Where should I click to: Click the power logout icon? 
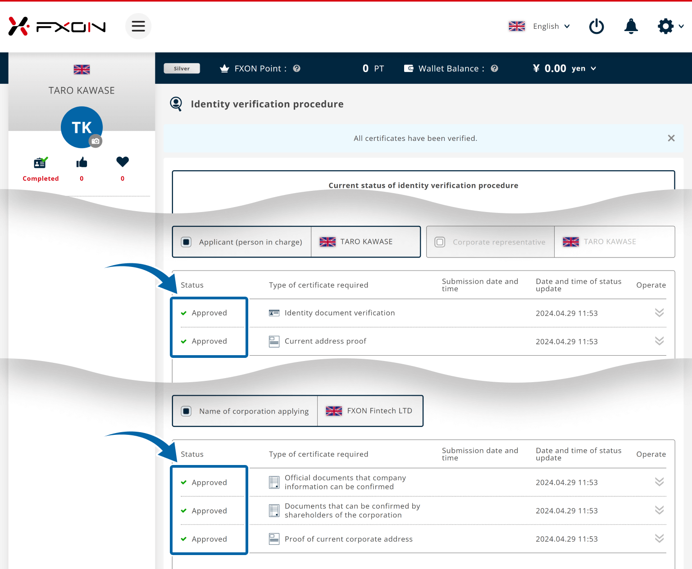(596, 26)
